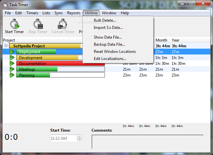This screenshot has width=213, height=155.
Task: Start the Planning task timer play icon
Action: coord(12,75)
